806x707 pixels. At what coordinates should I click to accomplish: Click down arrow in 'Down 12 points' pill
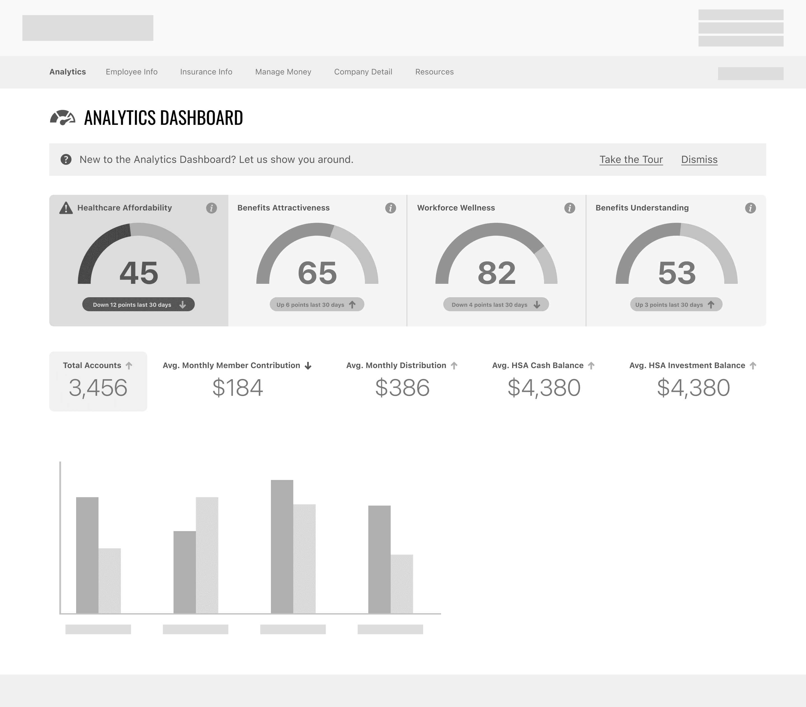(182, 305)
